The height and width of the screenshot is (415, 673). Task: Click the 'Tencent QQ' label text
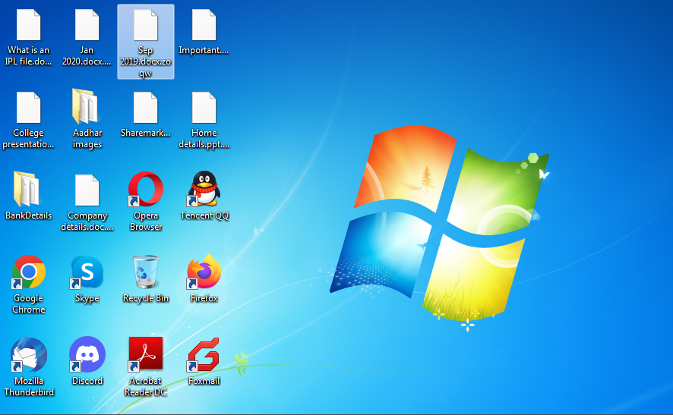(204, 215)
